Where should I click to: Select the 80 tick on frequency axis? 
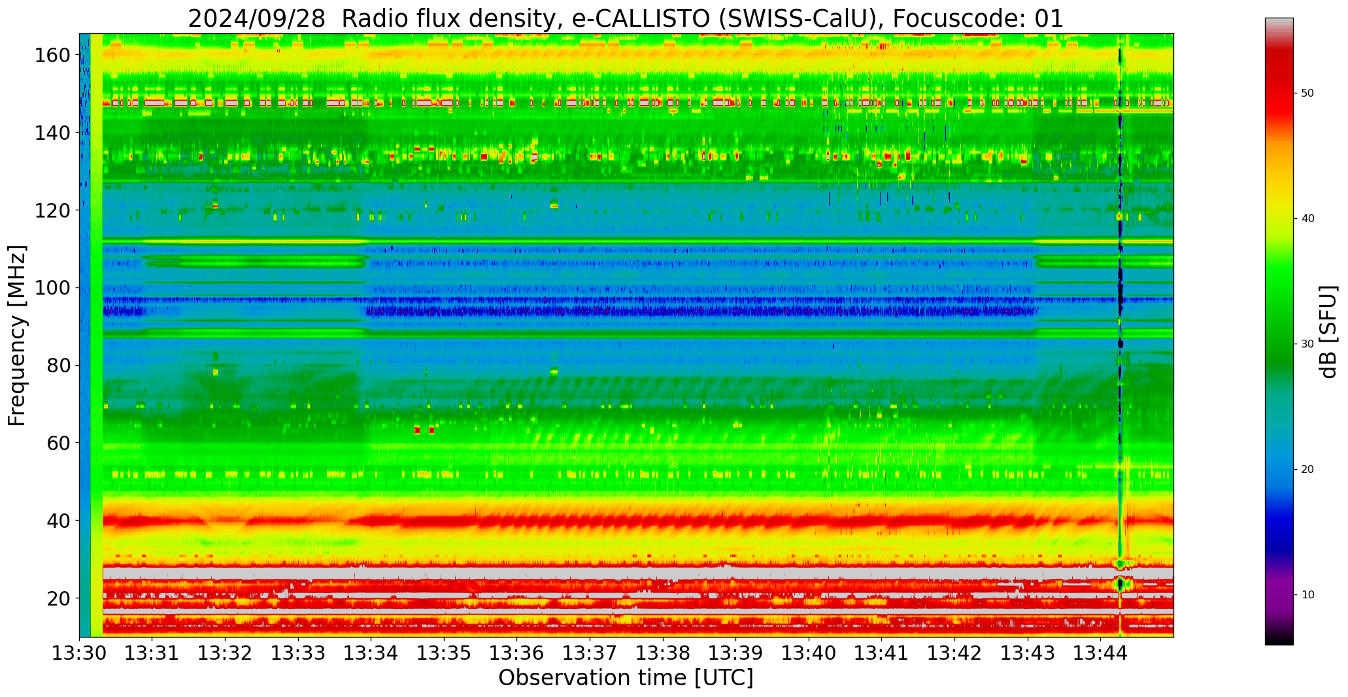point(58,365)
